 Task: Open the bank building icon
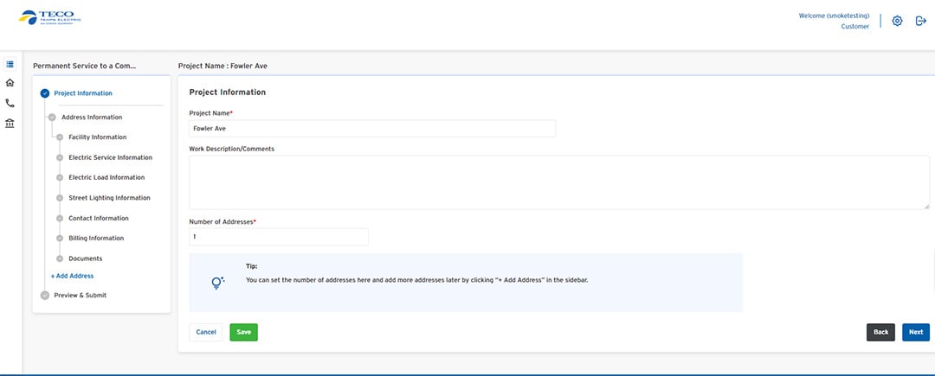[10, 124]
